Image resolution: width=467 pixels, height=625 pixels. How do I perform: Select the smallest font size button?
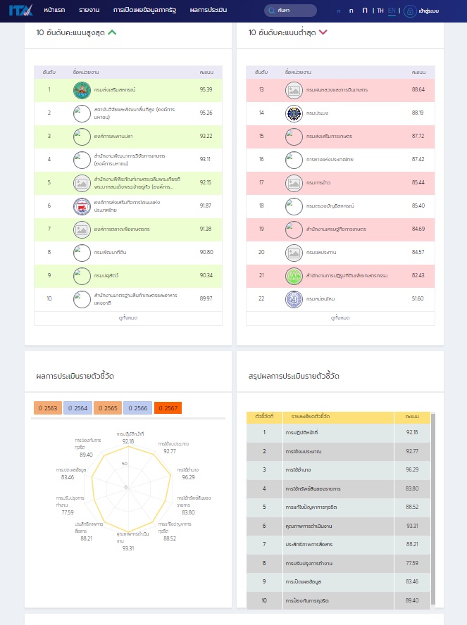point(339,11)
